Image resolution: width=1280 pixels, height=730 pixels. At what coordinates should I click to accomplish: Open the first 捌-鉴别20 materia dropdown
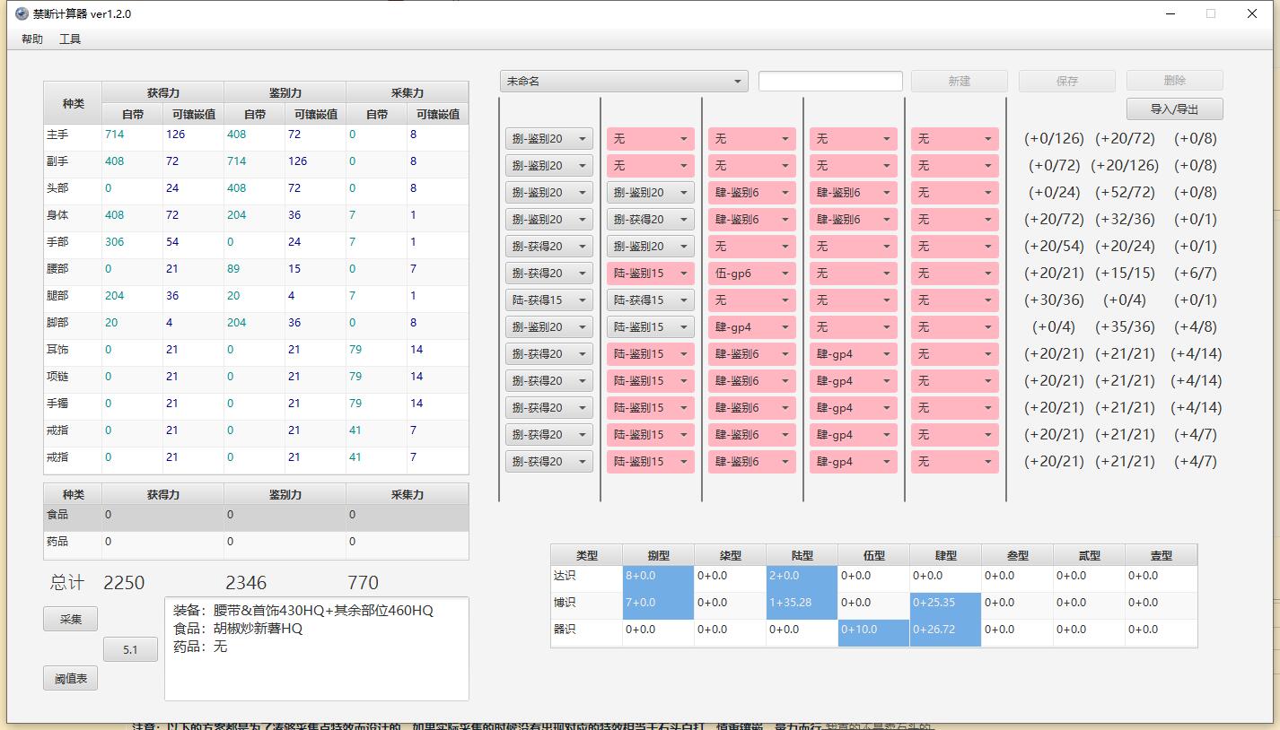[548, 138]
